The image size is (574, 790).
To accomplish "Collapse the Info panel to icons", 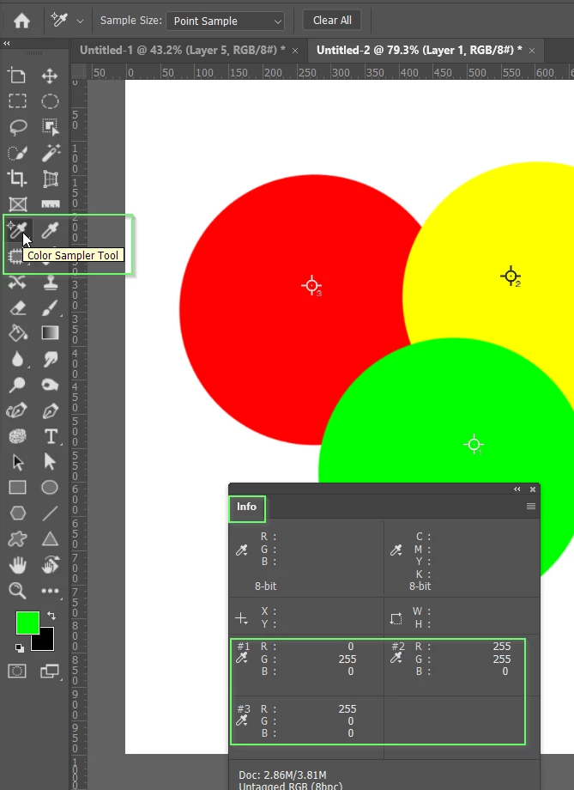I will coord(517,489).
